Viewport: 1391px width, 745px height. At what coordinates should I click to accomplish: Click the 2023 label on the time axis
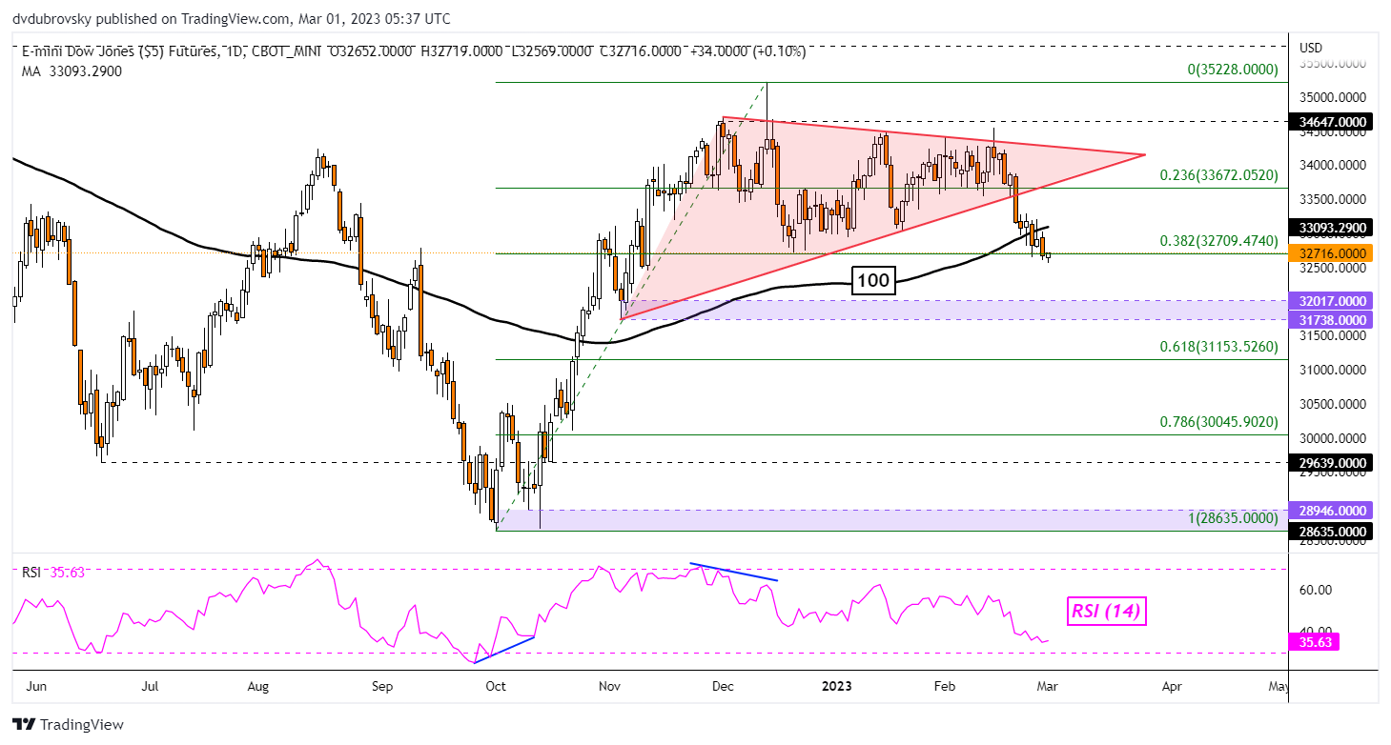coord(838,685)
